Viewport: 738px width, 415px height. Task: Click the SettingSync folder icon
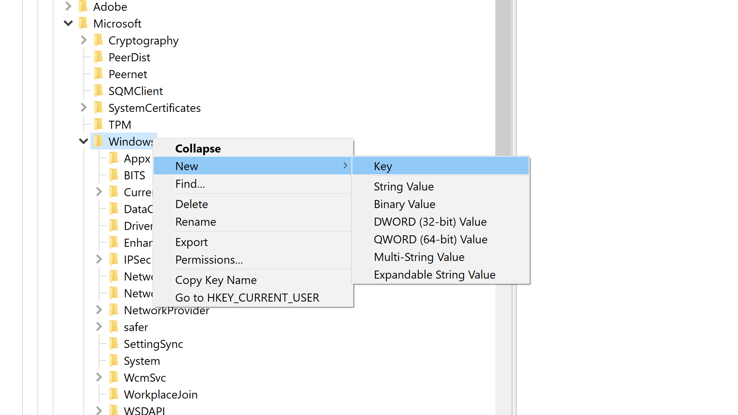coord(114,344)
